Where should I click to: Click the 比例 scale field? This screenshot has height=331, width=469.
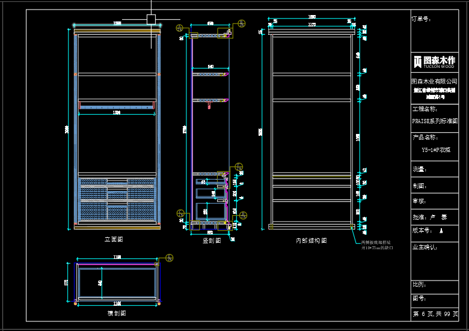pos(419,284)
